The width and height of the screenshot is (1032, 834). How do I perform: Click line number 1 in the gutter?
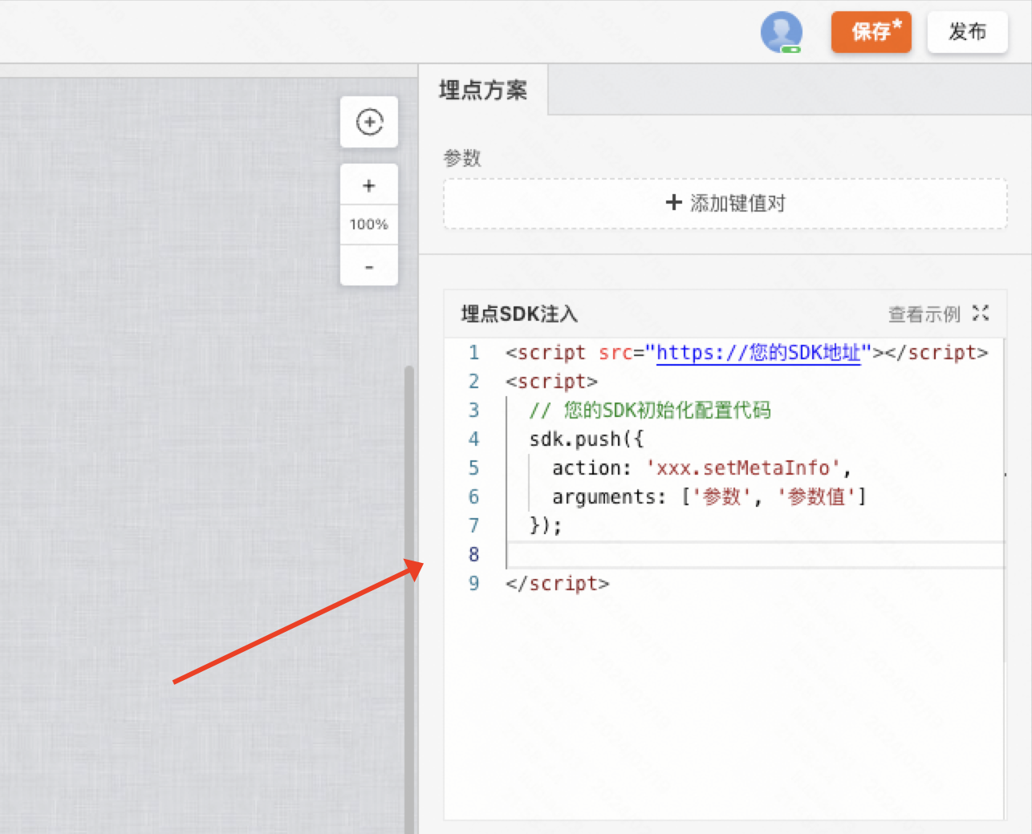473,352
